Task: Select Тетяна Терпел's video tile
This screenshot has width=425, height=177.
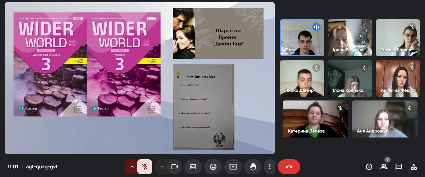Action: tap(398, 38)
